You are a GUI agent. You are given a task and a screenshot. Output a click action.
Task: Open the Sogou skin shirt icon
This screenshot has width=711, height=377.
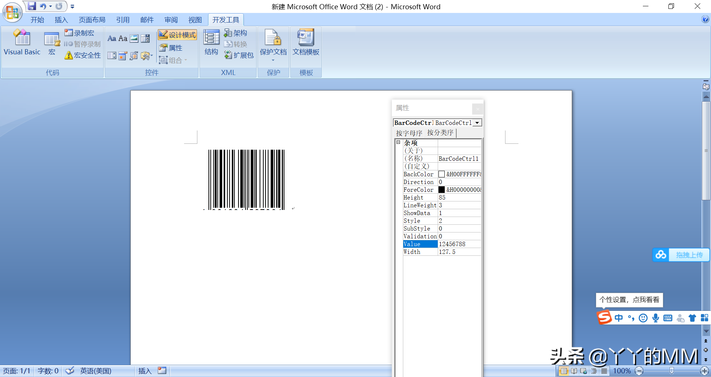click(x=692, y=318)
